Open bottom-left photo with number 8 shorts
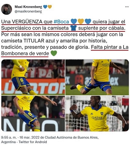 pos(33,114)
